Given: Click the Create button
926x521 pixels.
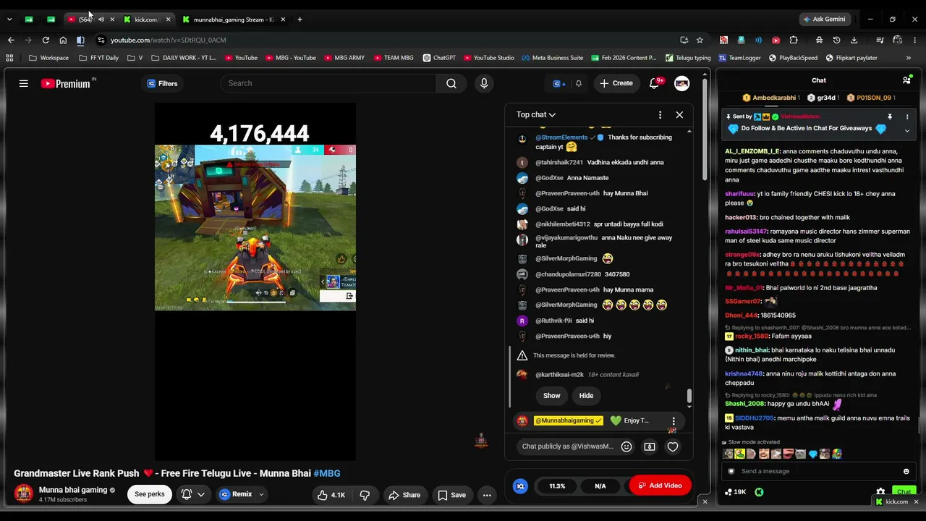Looking at the screenshot, I should (616, 83).
